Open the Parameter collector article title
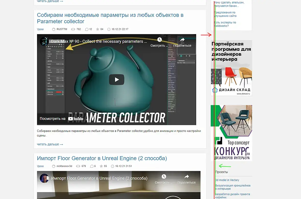Image resolution: width=301 pixels, height=199 pixels. pos(110,18)
